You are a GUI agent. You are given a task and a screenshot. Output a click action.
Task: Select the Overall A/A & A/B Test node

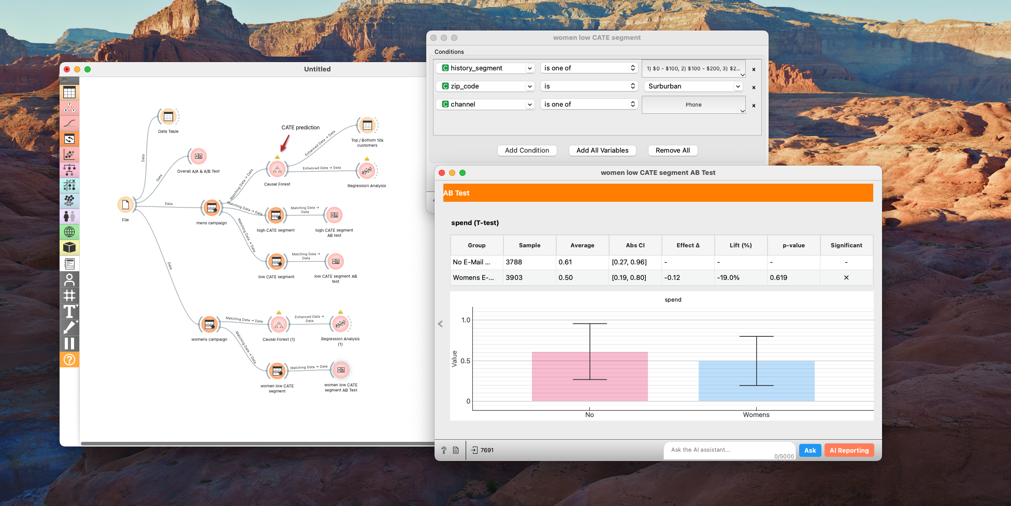(198, 156)
